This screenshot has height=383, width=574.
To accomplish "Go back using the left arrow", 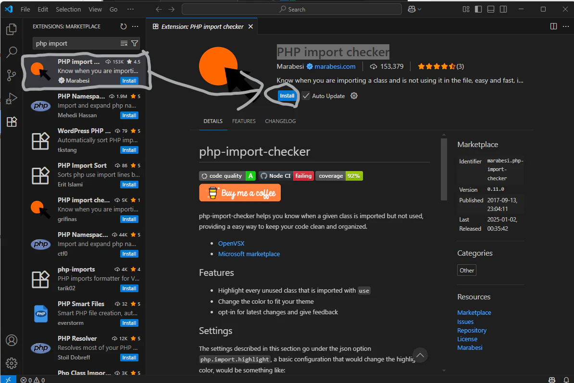I will tap(159, 9).
